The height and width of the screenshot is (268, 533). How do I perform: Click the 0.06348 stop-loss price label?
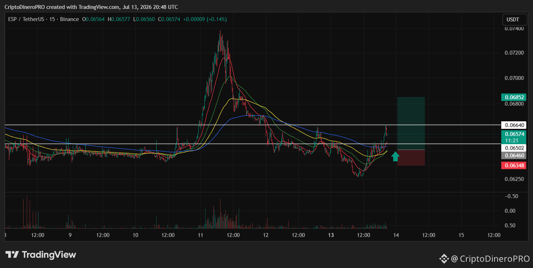(x=514, y=165)
